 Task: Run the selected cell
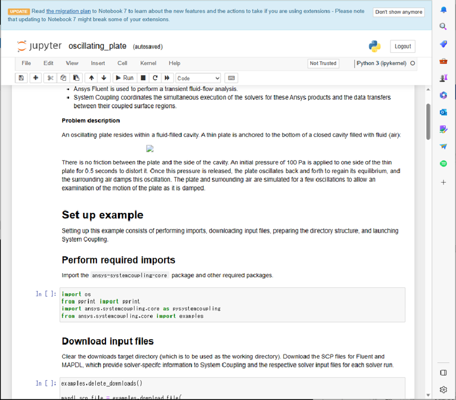pos(125,78)
